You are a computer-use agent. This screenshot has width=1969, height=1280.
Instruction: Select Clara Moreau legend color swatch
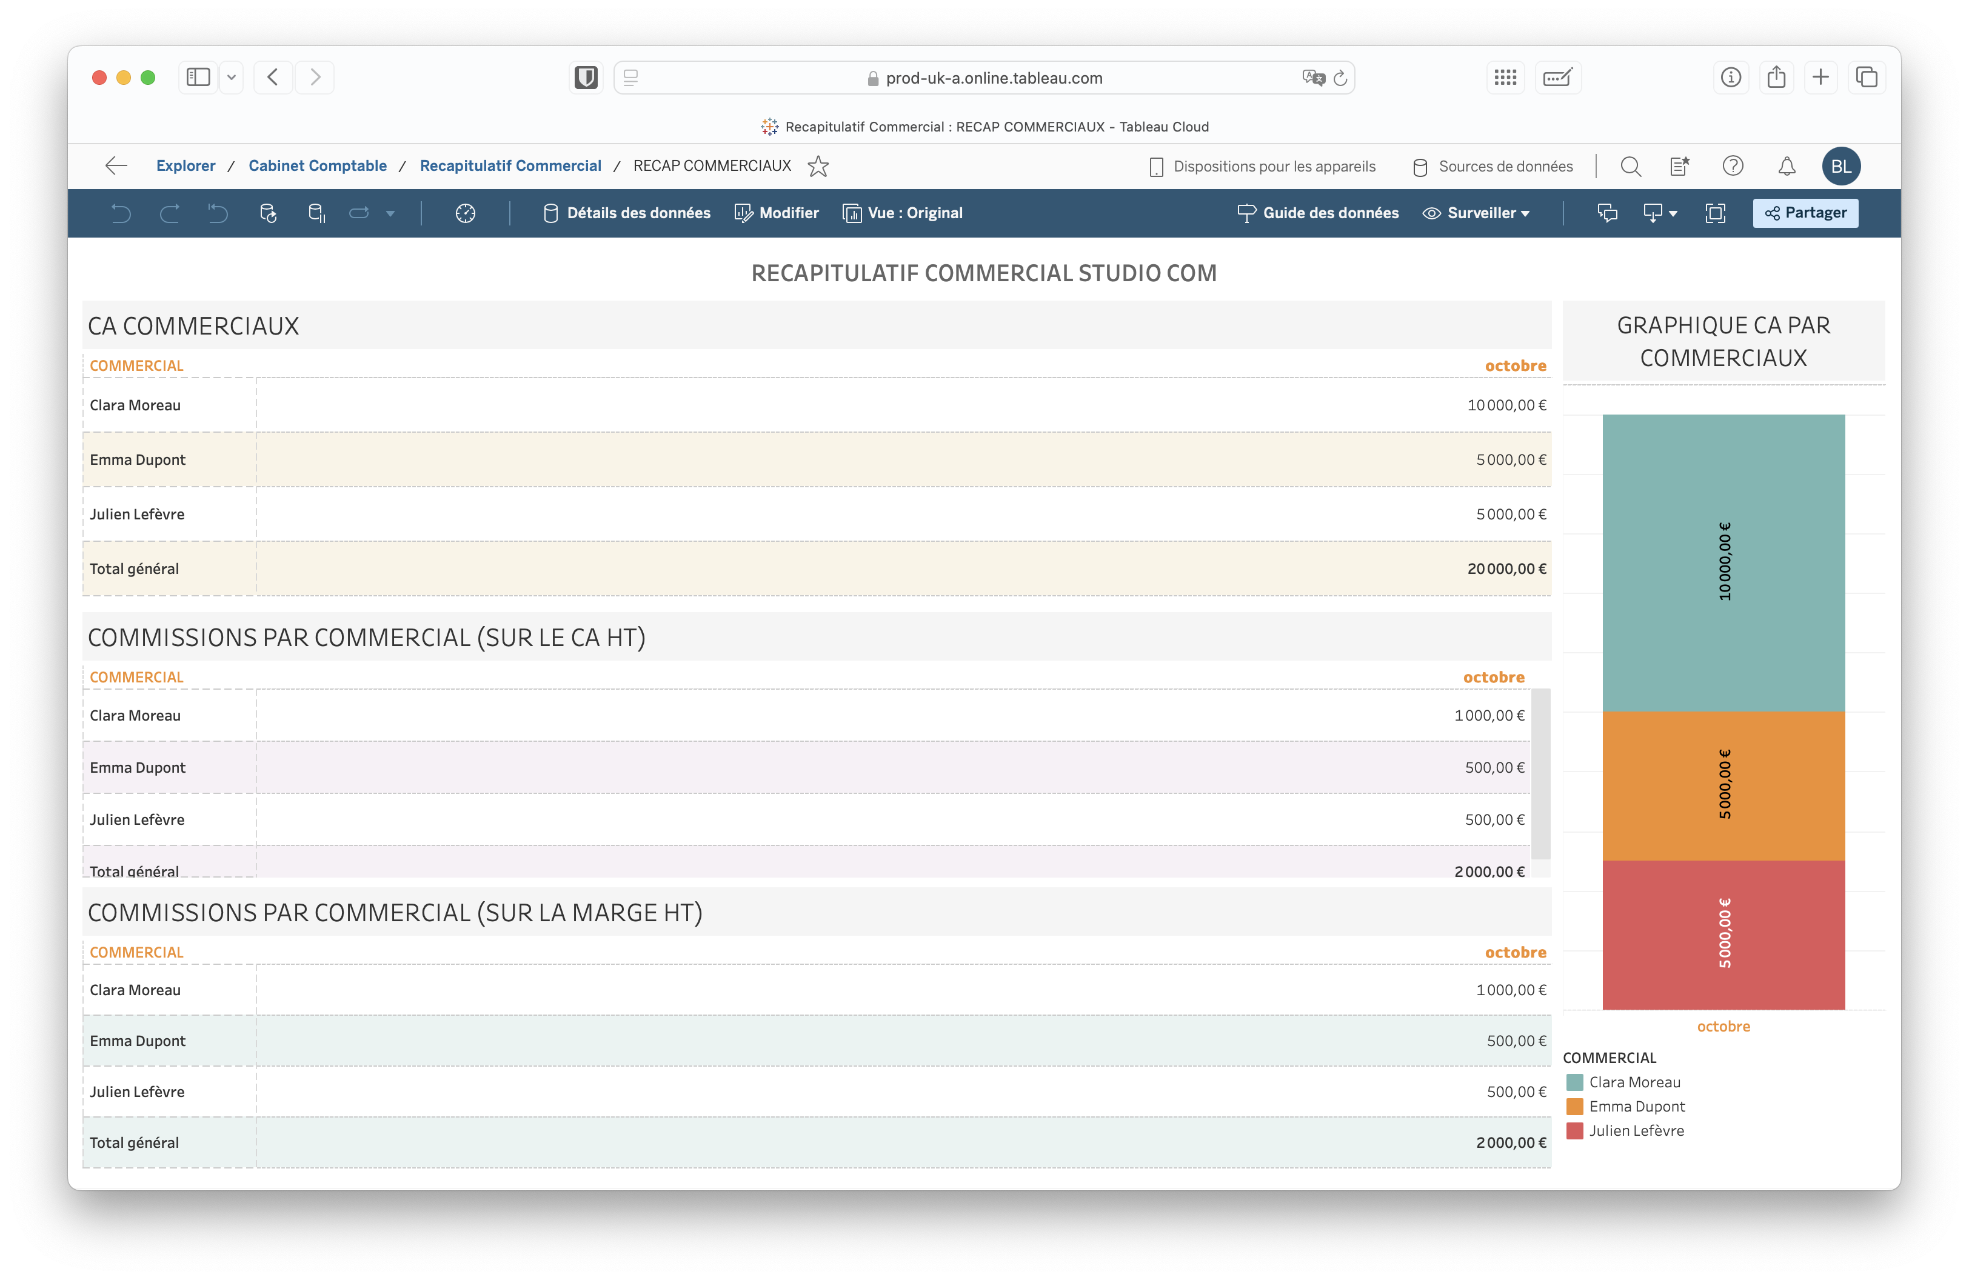(x=1575, y=1082)
